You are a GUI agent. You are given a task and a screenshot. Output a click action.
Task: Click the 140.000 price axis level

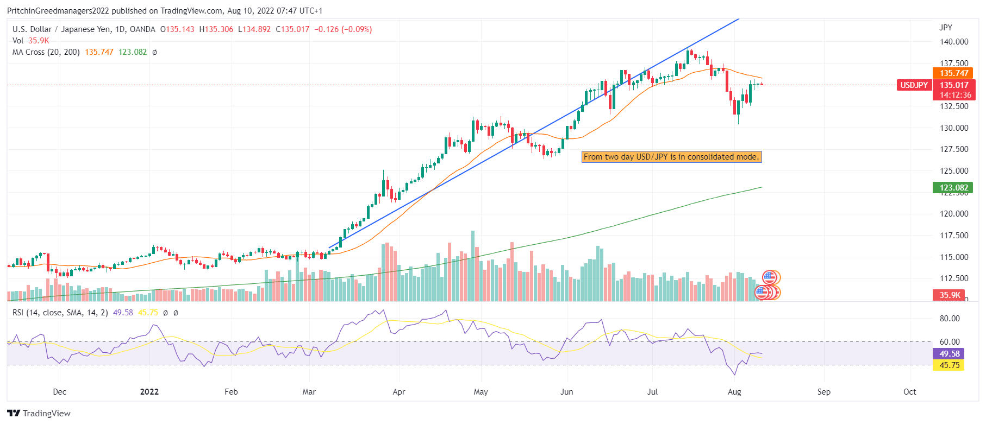coord(954,42)
